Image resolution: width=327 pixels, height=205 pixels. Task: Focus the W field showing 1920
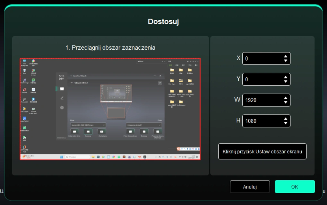pyautogui.click(x=262, y=100)
